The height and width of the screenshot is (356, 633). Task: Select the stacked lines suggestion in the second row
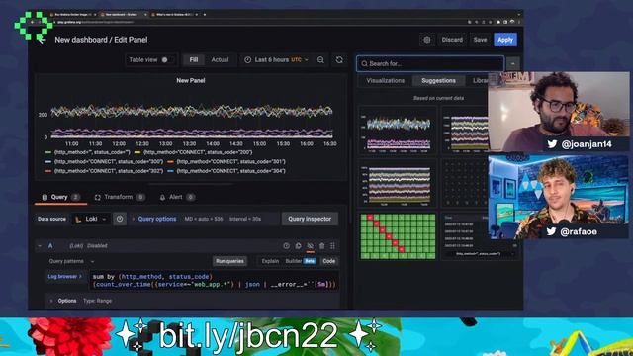click(398, 184)
